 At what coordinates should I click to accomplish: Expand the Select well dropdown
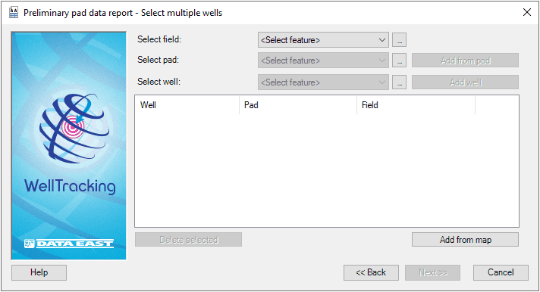pyautogui.click(x=323, y=82)
